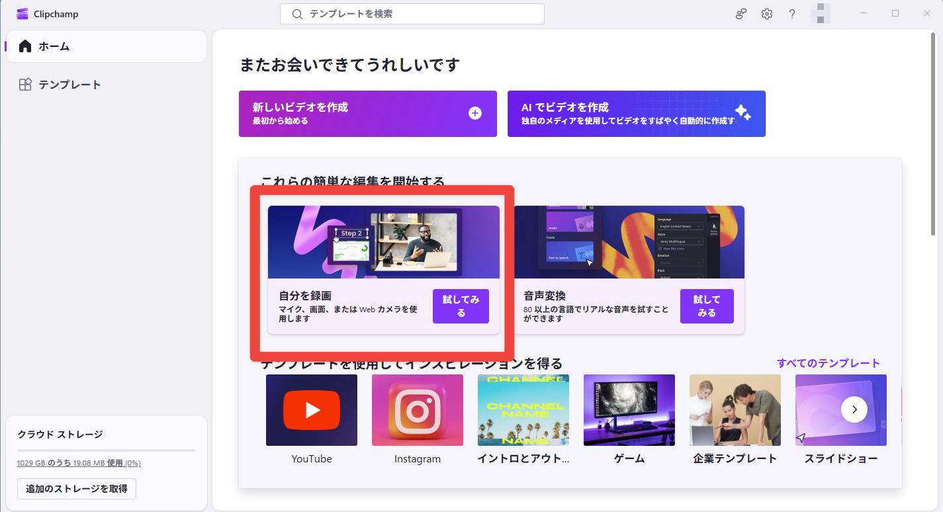Click the スライドショー label text
943x512 pixels.
pos(841,459)
